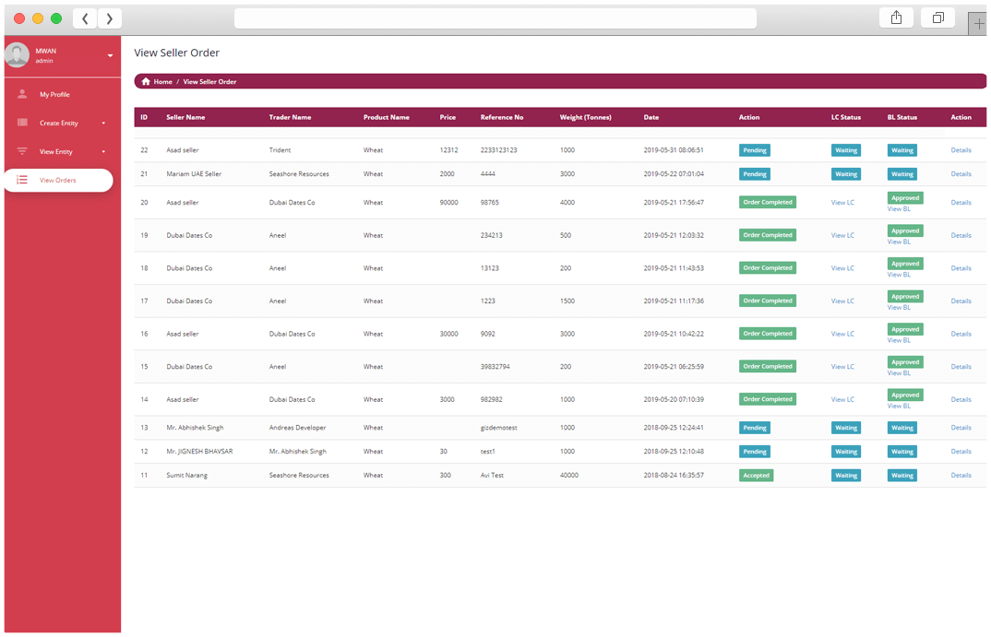
Task: Click the browser tabs overview icon
Action: pyautogui.click(x=937, y=18)
